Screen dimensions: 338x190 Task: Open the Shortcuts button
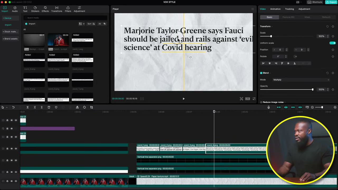coord(315,2)
